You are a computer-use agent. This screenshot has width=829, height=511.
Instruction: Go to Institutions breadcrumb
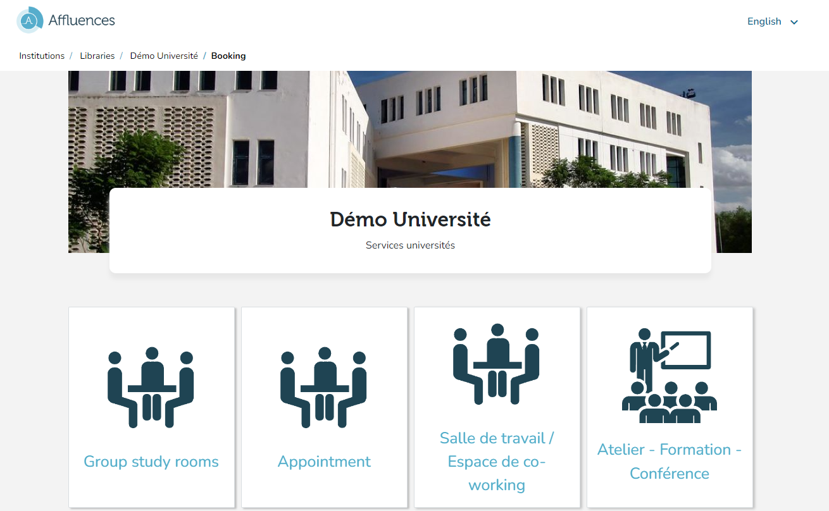click(x=42, y=56)
